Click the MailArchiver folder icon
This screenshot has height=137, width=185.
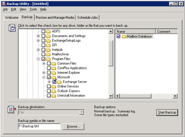click(48, 54)
